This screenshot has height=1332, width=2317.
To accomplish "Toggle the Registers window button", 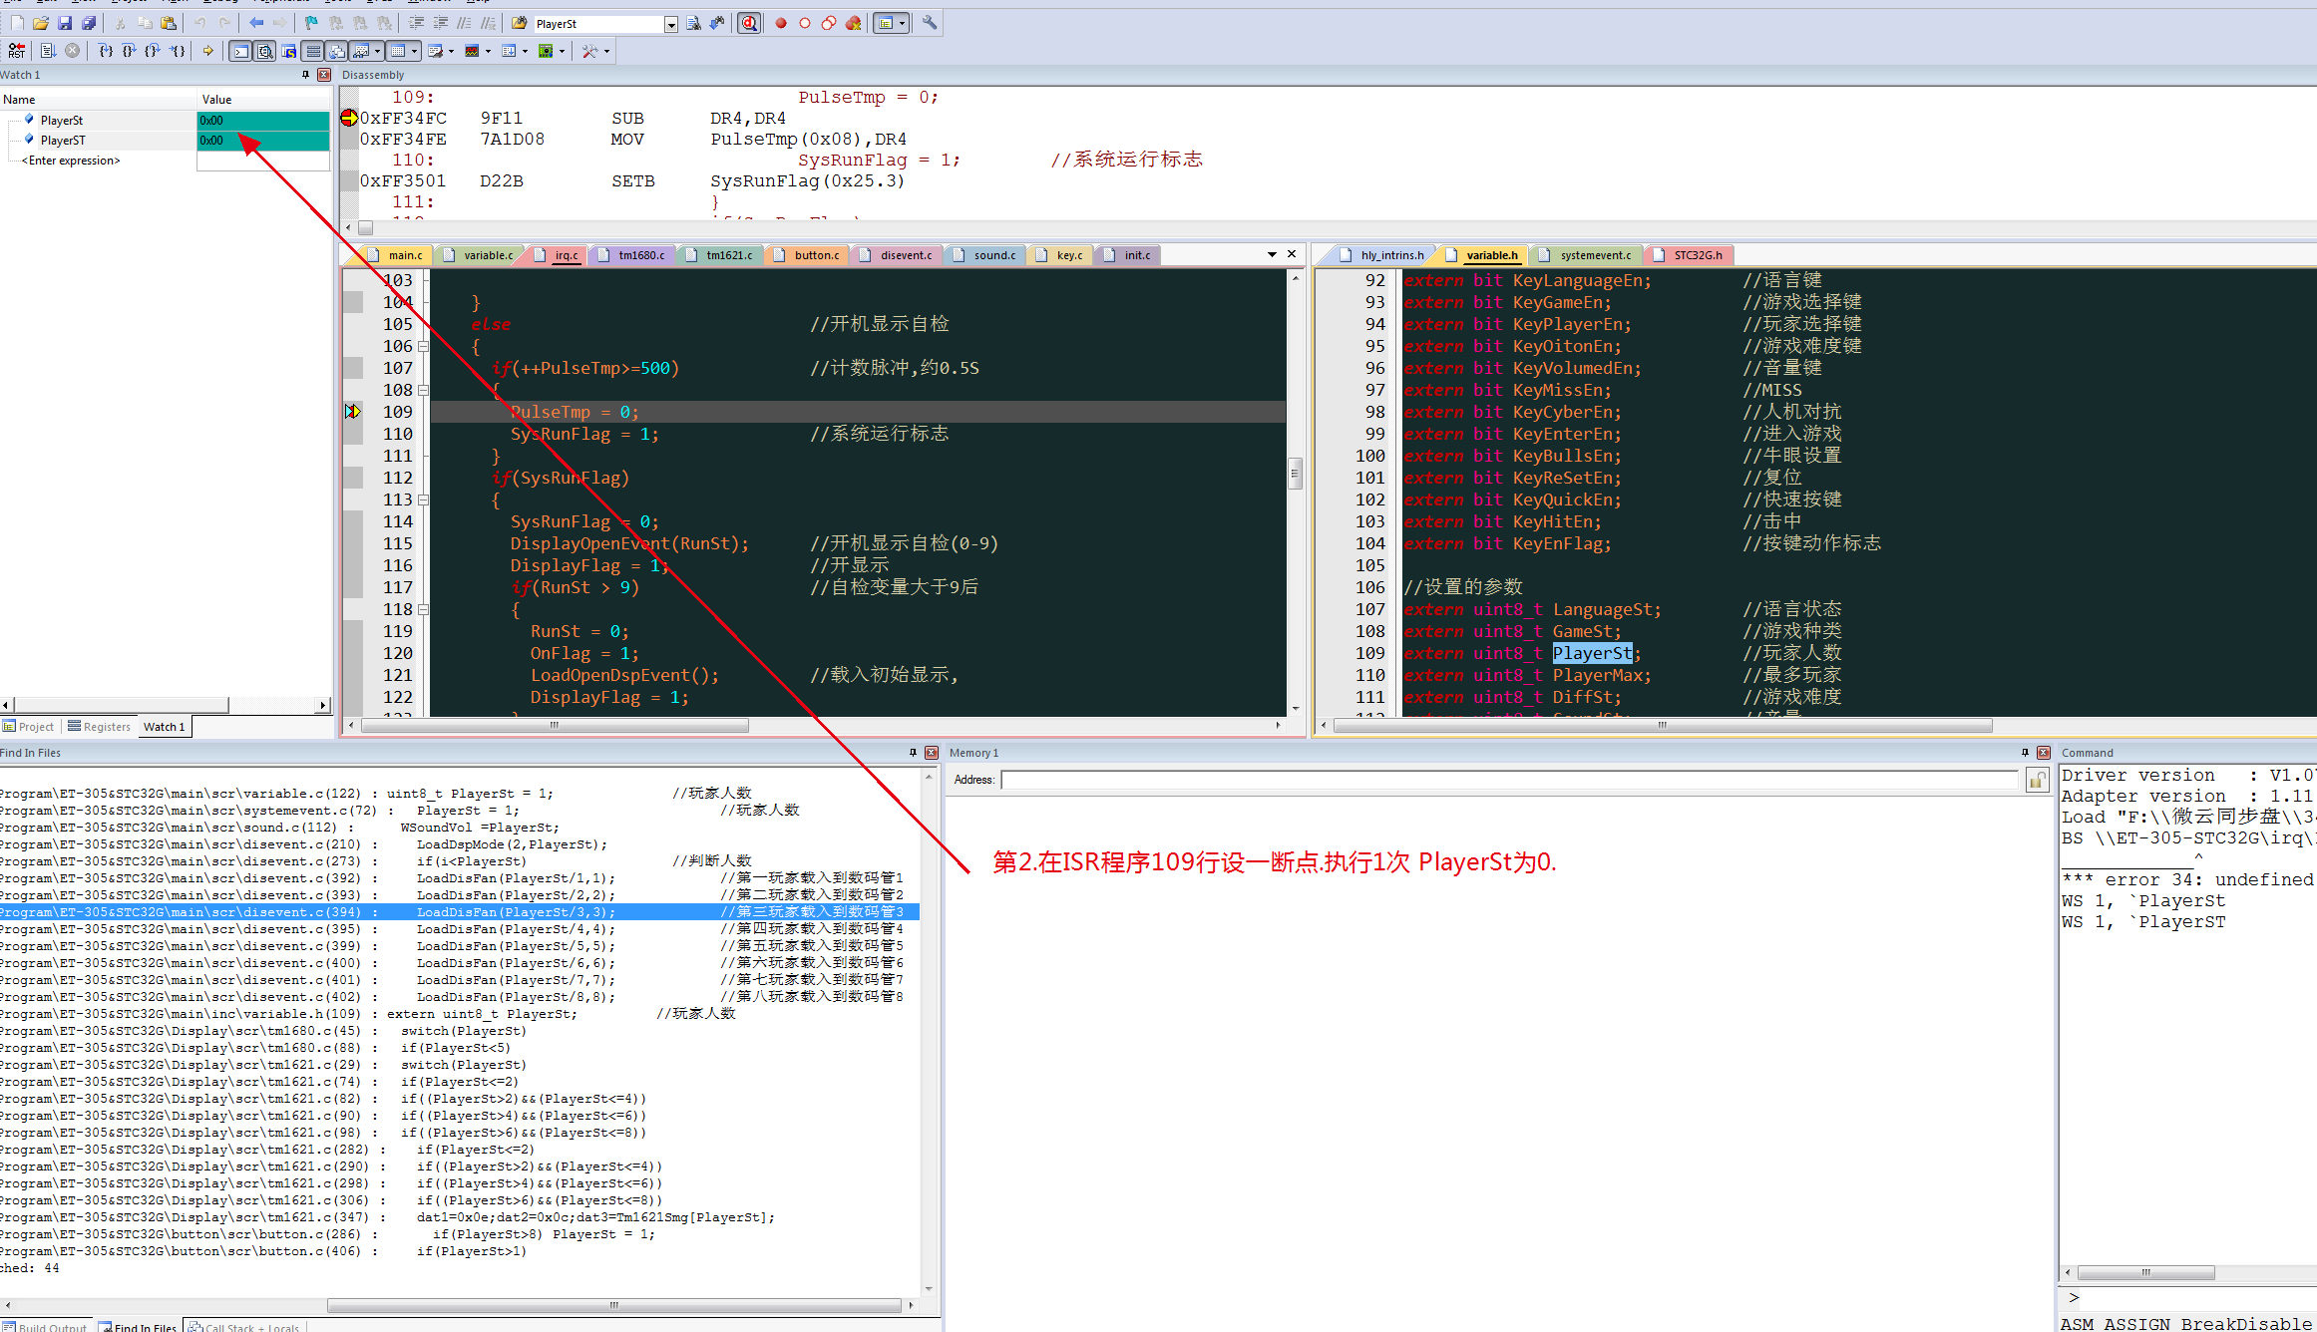I will point(313,51).
